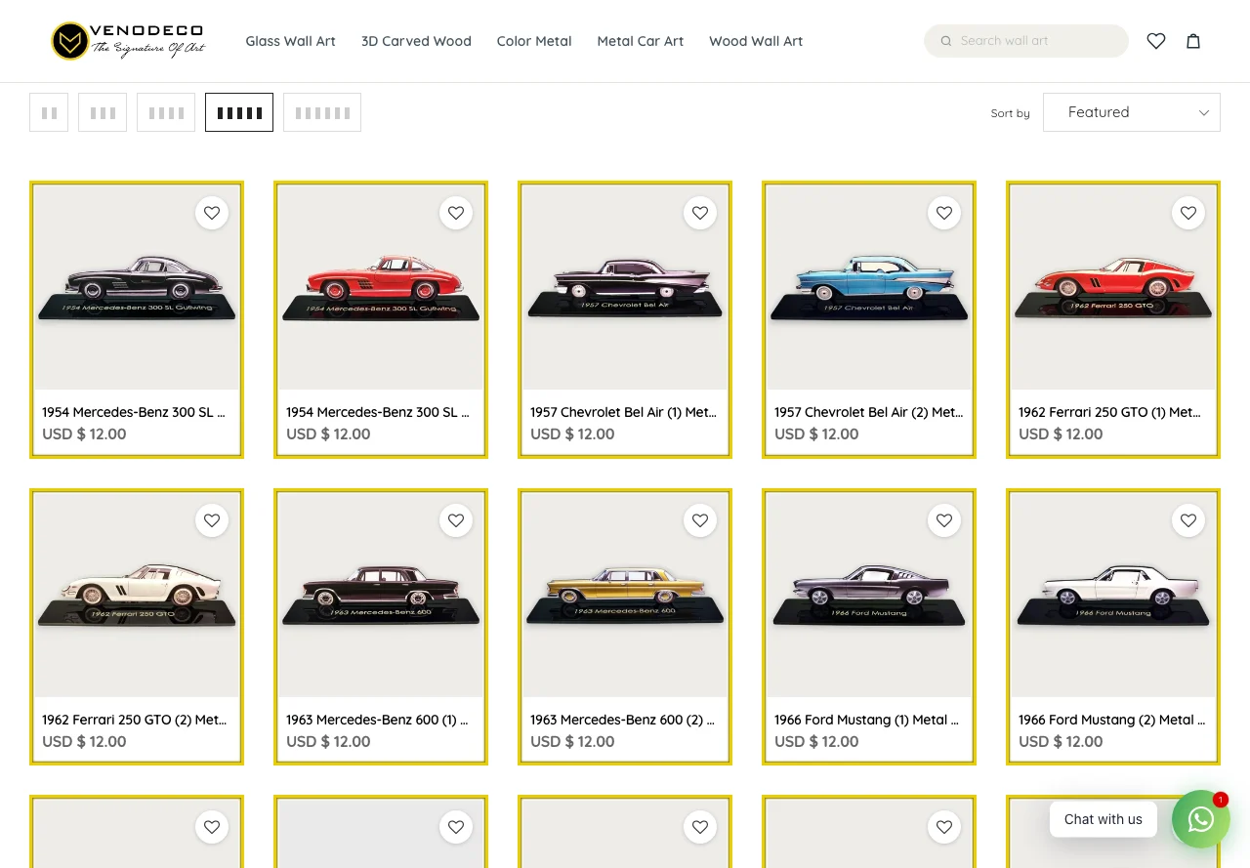Open the 1957 Chevrolet Bel Air (2) title link
This screenshot has height=868, width=1250.
[868, 412]
